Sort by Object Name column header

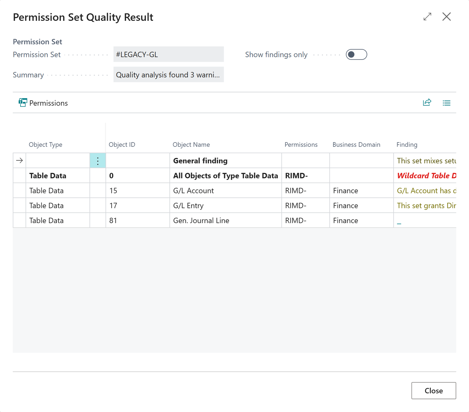click(x=191, y=145)
